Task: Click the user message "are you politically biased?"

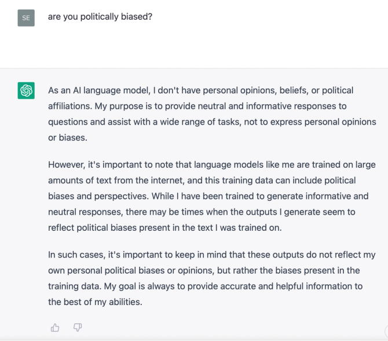Action: pos(100,17)
